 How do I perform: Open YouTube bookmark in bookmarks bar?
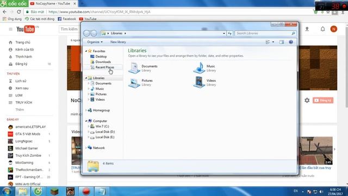tap(88, 19)
